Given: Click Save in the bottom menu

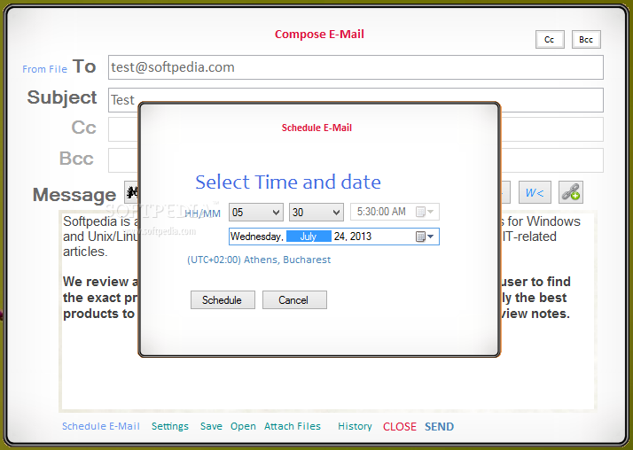Looking at the screenshot, I should [211, 426].
